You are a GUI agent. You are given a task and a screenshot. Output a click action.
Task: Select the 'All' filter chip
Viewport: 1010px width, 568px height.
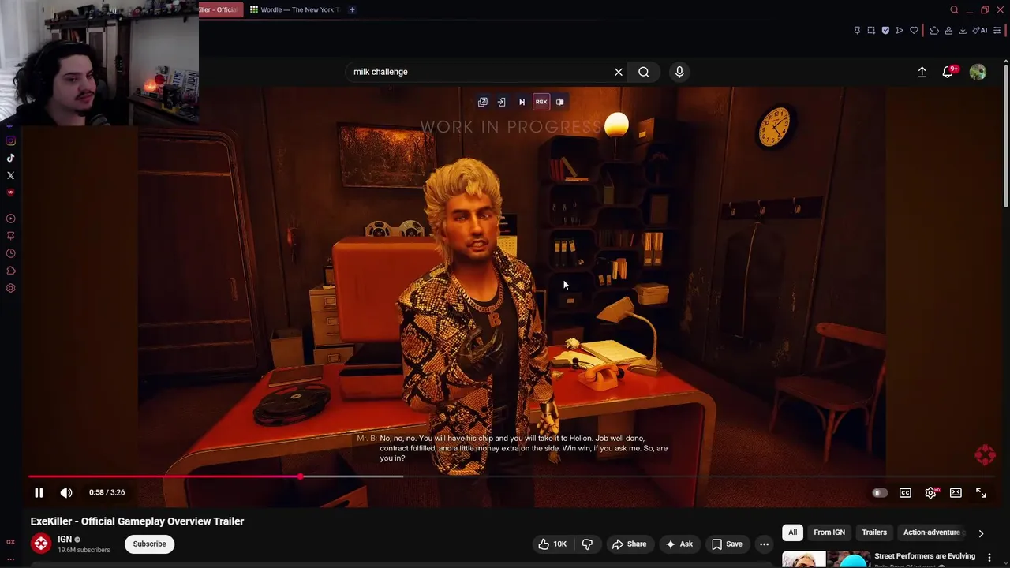tap(793, 532)
